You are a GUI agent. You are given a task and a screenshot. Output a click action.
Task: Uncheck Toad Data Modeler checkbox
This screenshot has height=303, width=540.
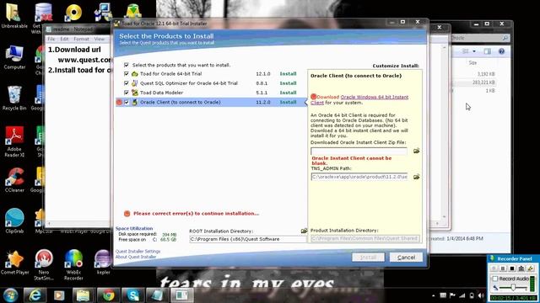pyautogui.click(x=126, y=93)
